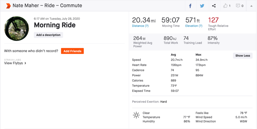This screenshot has width=257, height=129.
Task: Click the Add a description button
Action: click(x=48, y=35)
